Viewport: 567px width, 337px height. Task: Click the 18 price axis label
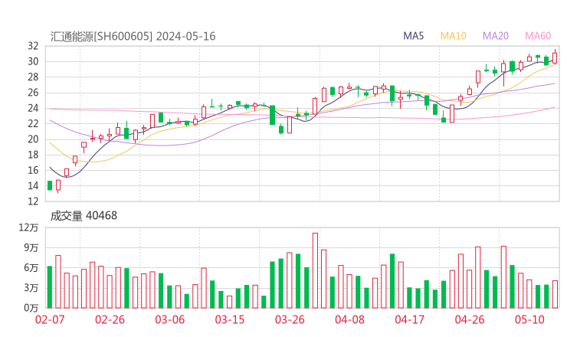tap(33, 155)
